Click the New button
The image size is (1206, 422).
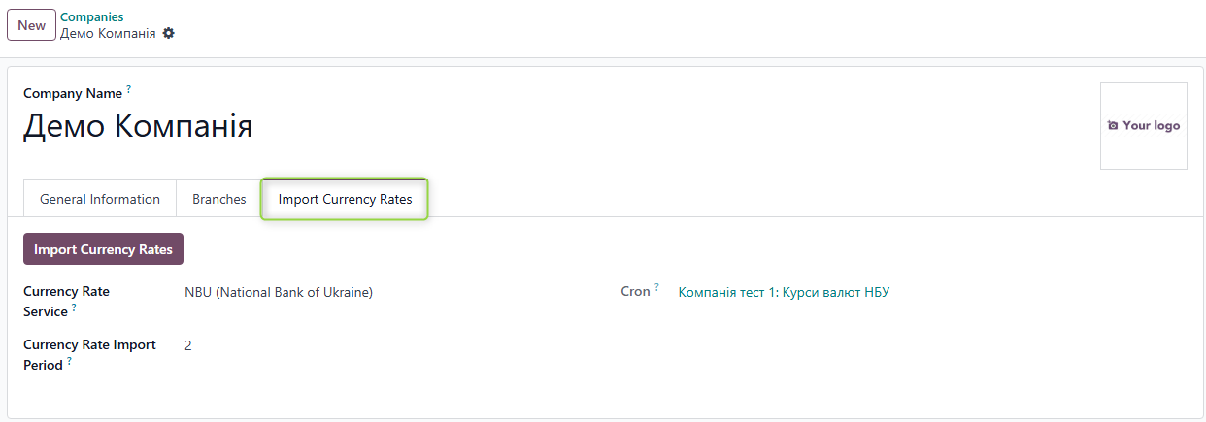point(31,25)
